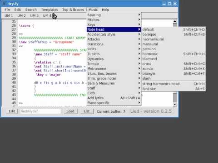Click the UM 3 toolbar button
The image size is (218, 163).
(x=35, y=16)
